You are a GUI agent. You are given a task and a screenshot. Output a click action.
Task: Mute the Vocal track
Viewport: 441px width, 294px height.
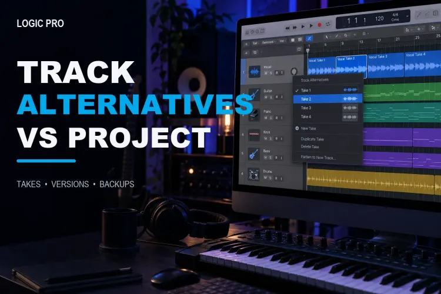tap(266, 73)
